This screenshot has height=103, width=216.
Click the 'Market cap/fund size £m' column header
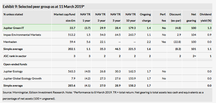pos(65,18)
